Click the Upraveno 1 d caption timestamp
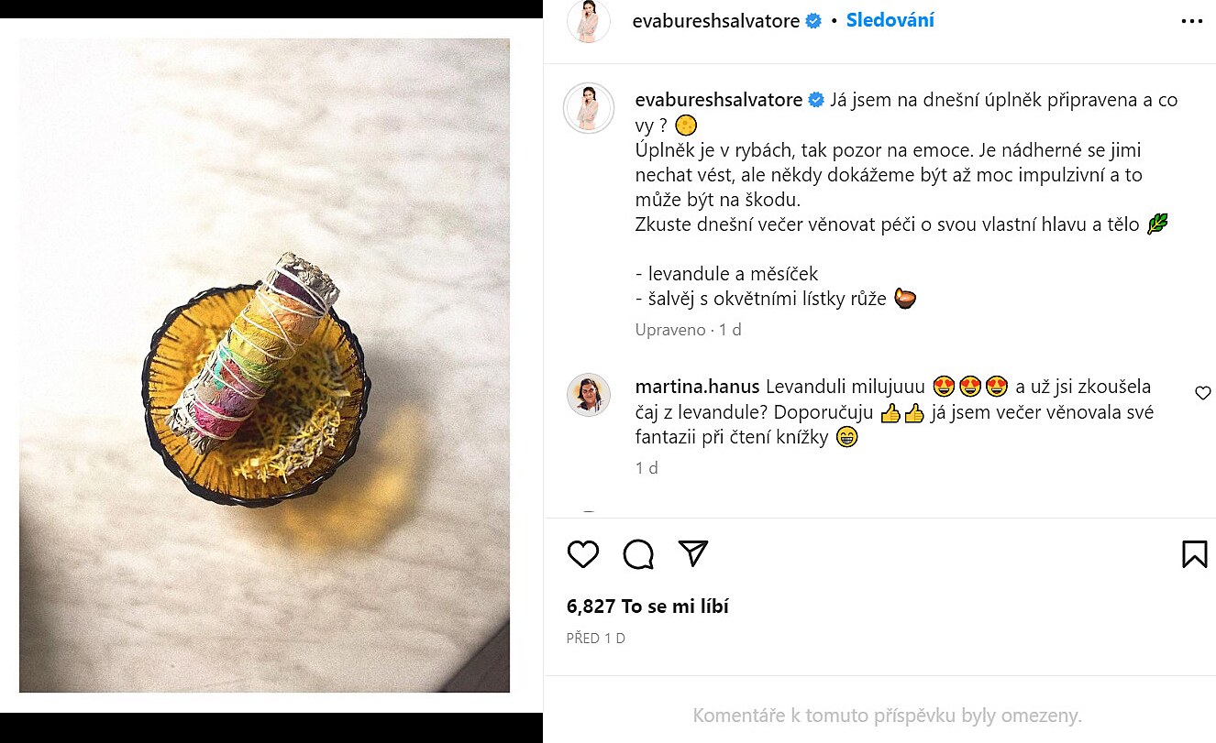The width and height of the screenshot is (1216, 743). [x=688, y=330]
